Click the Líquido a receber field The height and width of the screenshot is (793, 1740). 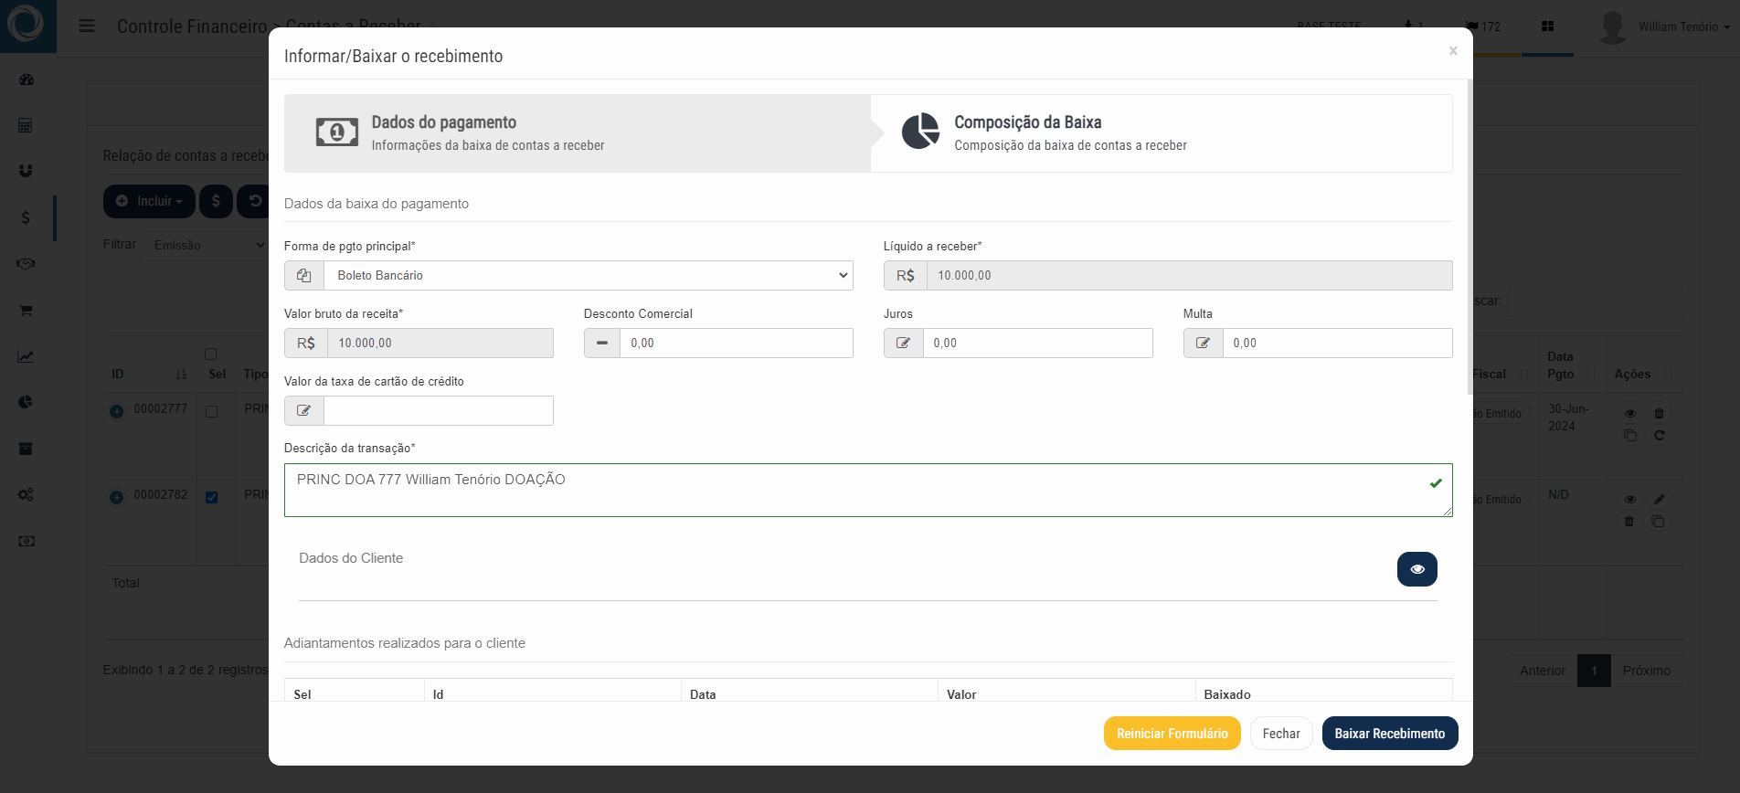(x=1190, y=275)
